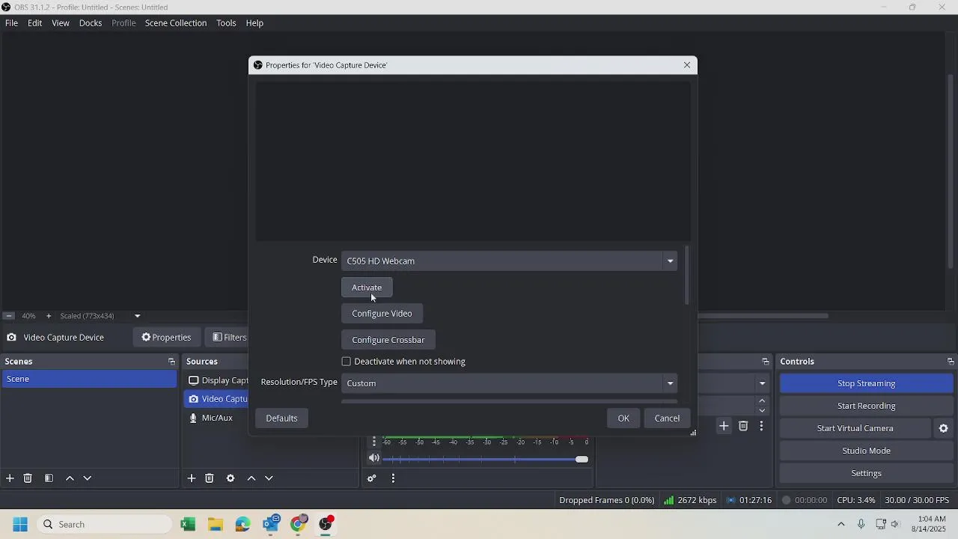Click Configure Crossbar button
Image resolution: width=958 pixels, height=539 pixels.
click(388, 340)
